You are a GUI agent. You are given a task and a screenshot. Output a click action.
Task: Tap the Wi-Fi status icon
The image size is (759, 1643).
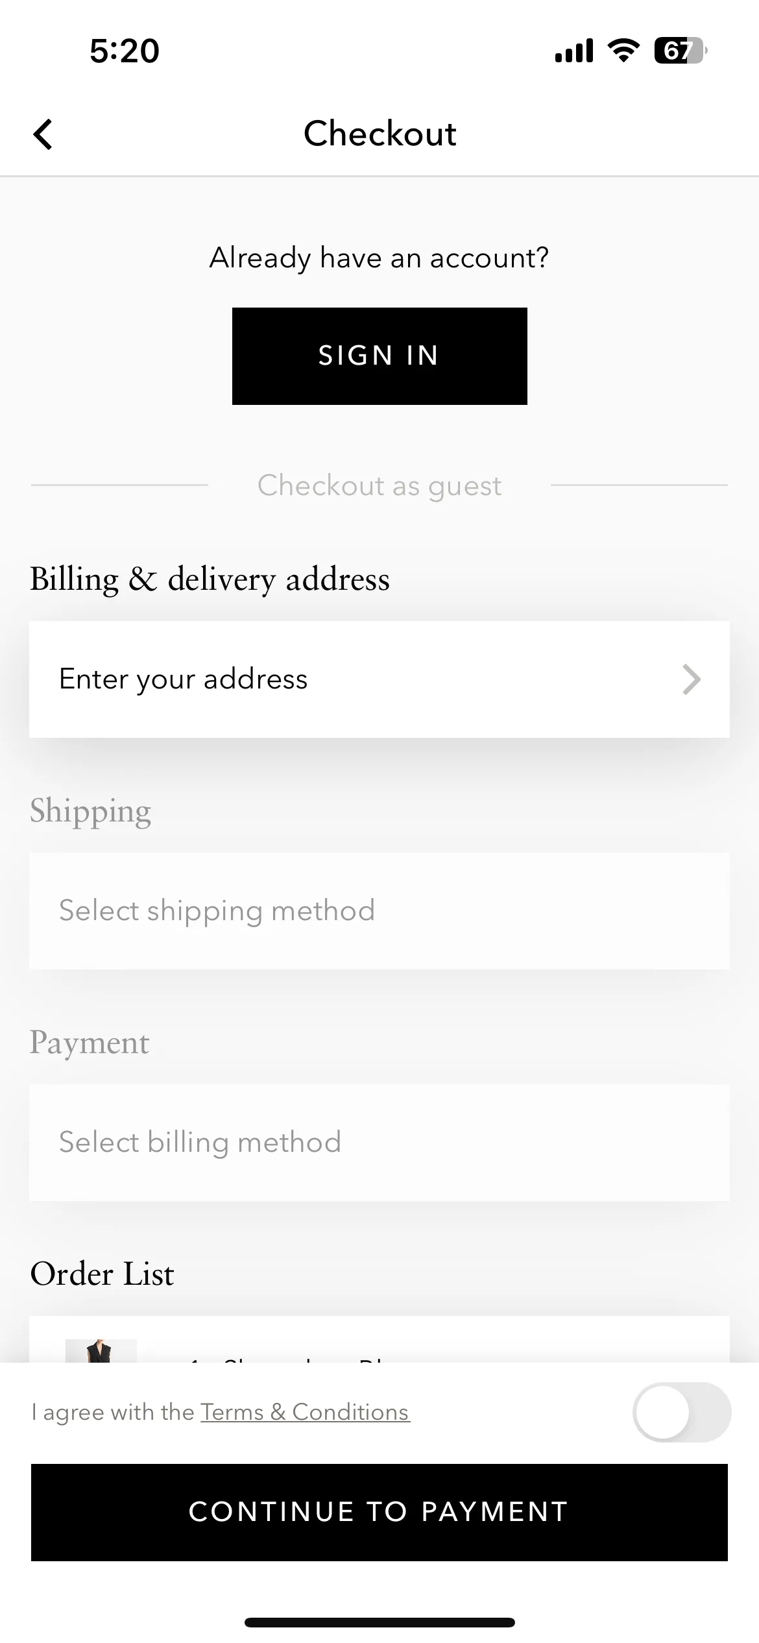[x=623, y=51]
